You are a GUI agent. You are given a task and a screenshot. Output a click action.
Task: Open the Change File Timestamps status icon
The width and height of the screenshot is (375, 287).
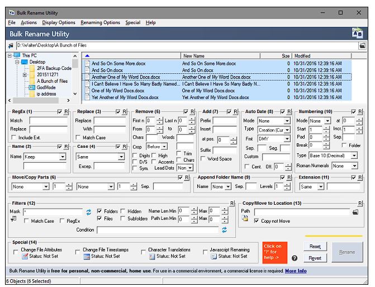[x=87, y=256]
